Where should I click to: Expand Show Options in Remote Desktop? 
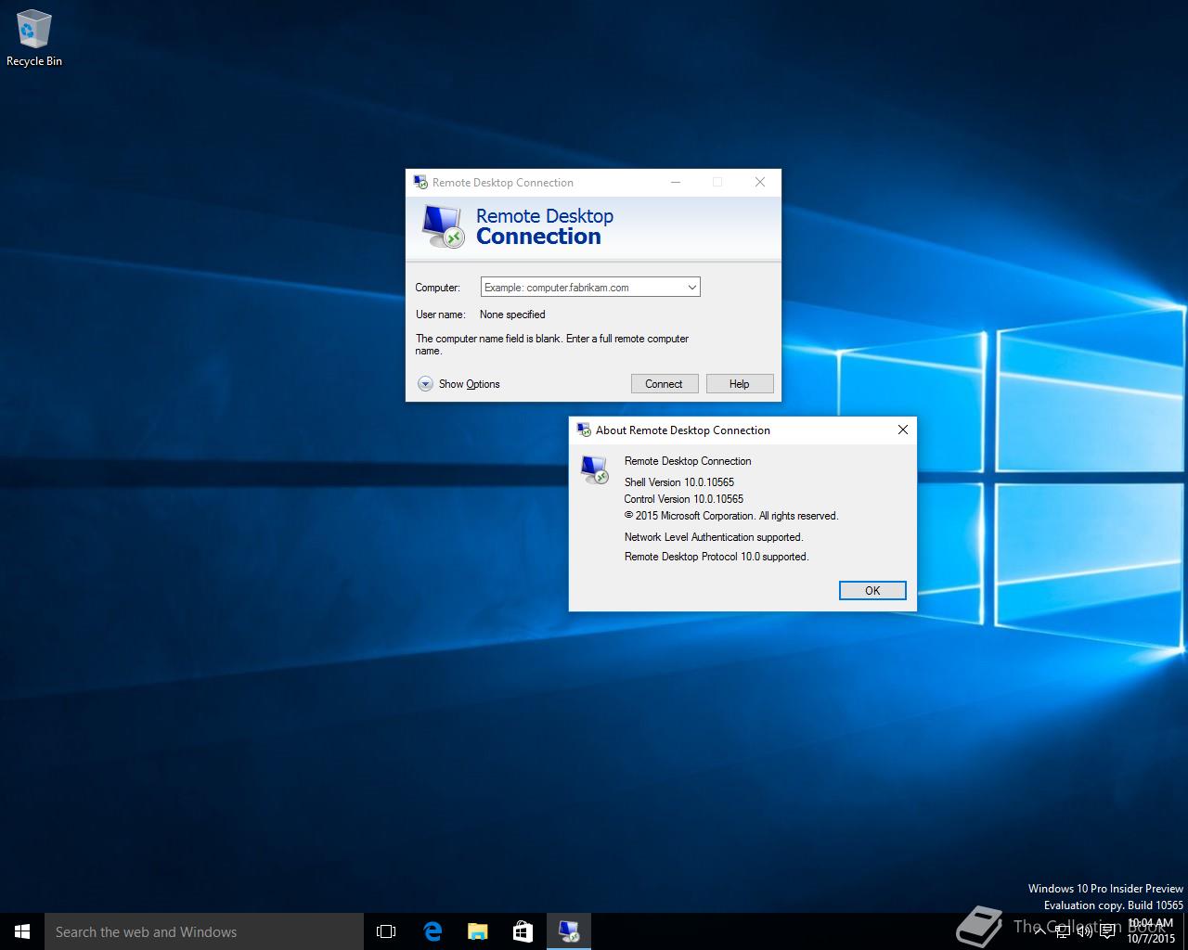425,384
